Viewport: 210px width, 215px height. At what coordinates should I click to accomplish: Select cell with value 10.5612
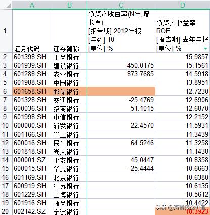[183, 194]
